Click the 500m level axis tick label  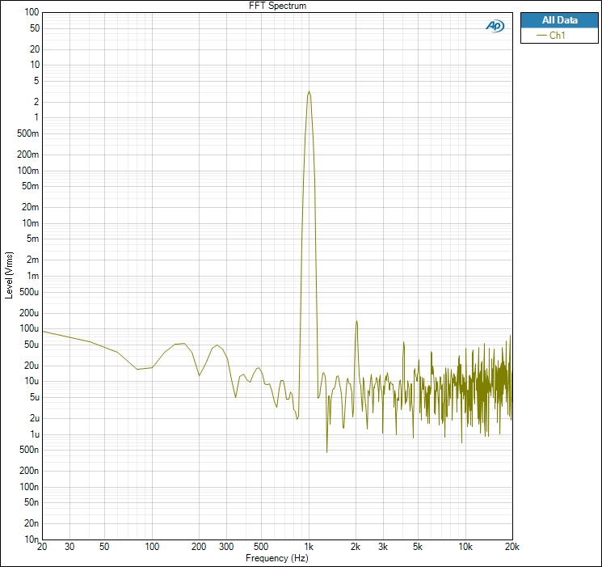point(28,133)
